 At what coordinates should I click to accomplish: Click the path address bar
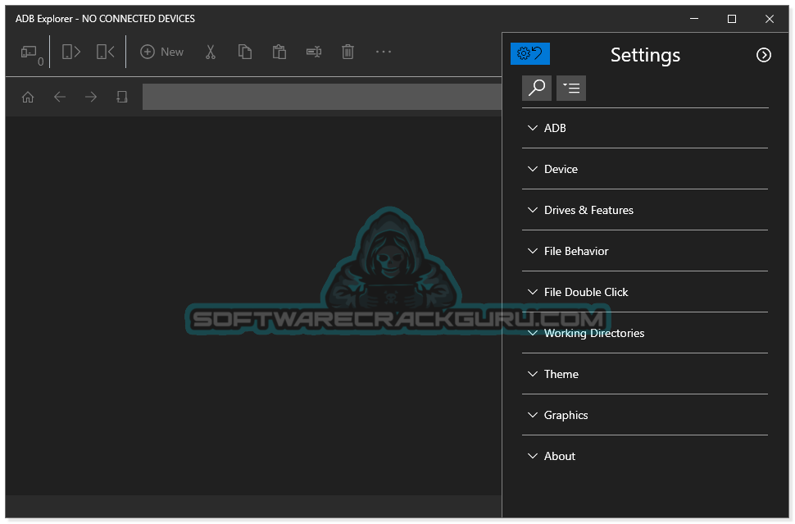[x=322, y=97]
